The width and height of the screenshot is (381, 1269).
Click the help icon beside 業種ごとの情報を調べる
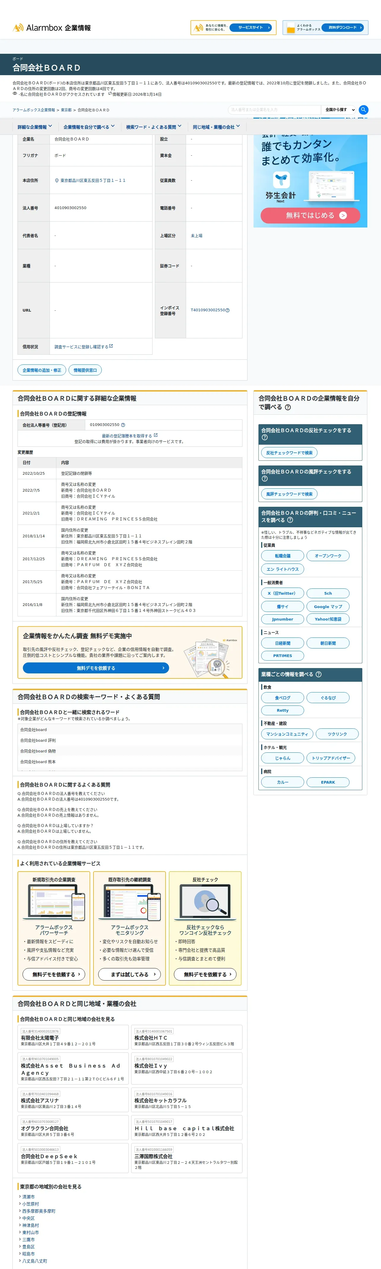318,674
